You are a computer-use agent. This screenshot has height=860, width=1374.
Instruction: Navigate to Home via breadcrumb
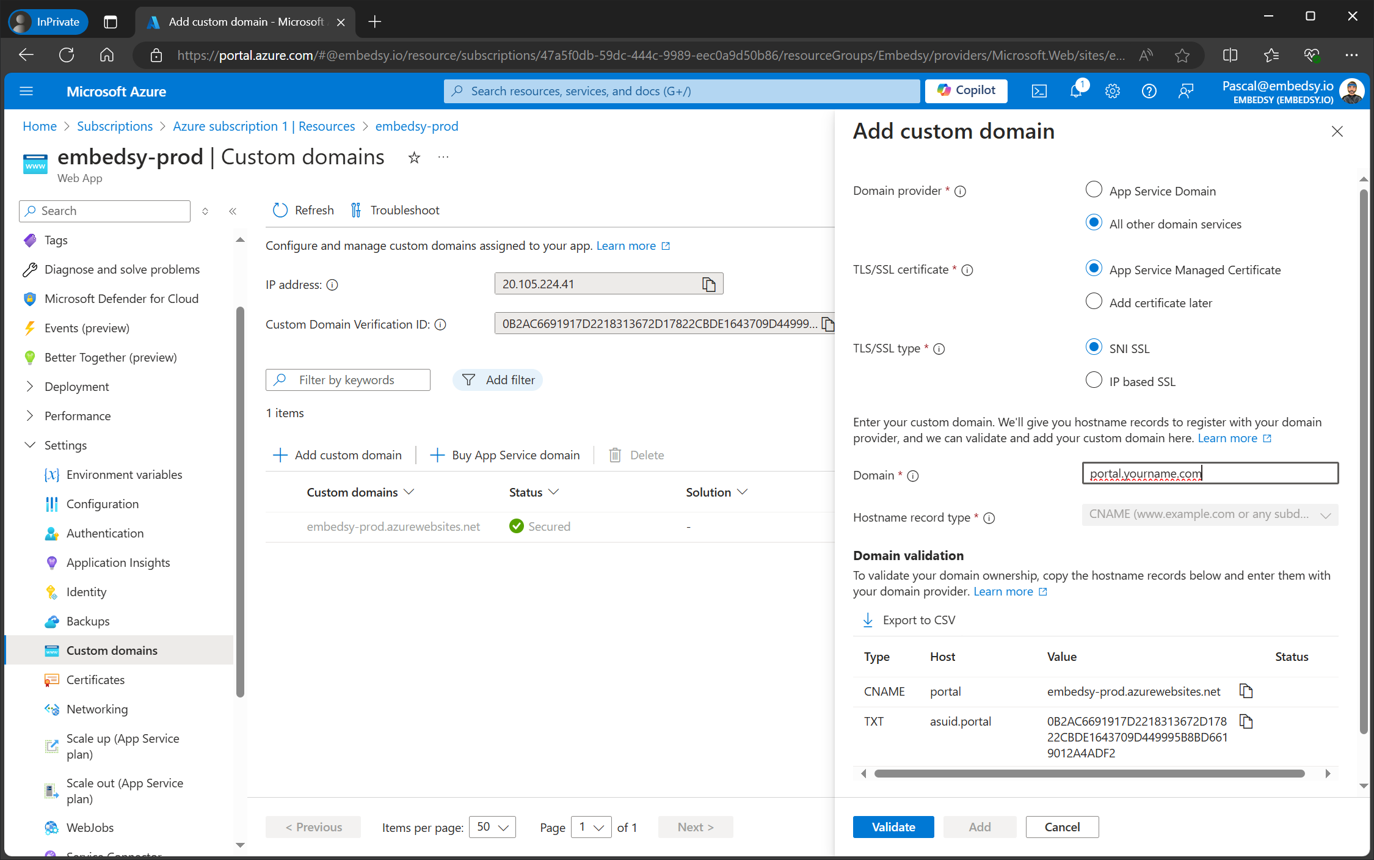tap(39, 126)
